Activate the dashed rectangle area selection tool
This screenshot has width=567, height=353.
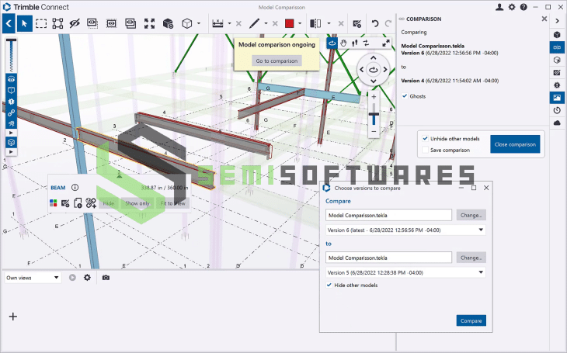[x=41, y=24]
